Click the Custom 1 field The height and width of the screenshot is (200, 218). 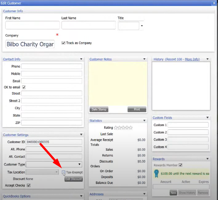(188, 125)
